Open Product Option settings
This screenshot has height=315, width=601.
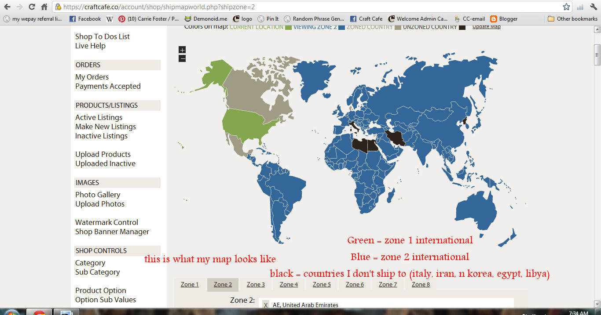click(x=101, y=290)
